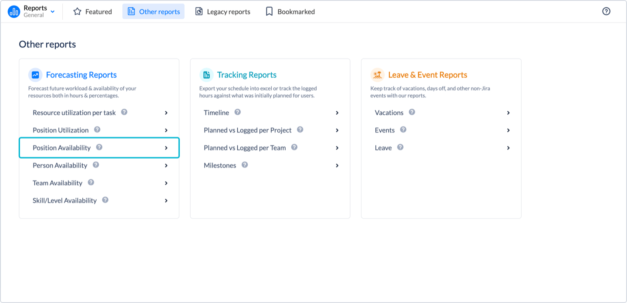Click chevron for Planned vs Logged per Project

[337, 130]
